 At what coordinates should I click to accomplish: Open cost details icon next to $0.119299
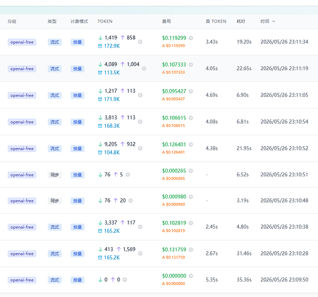pyautogui.click(x=191, y=38)
